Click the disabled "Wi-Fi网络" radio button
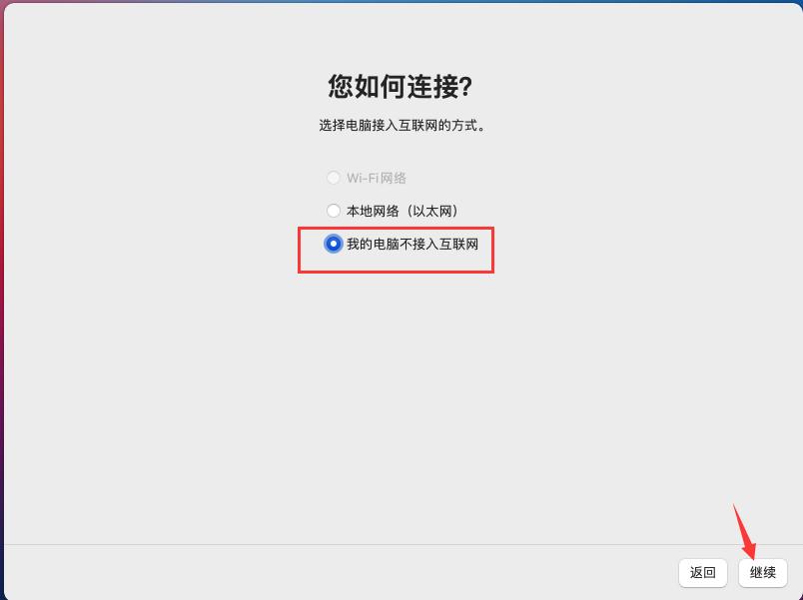 coord(333,178)
